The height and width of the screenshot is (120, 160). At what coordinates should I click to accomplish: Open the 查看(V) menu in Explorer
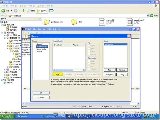coord(23,6)
